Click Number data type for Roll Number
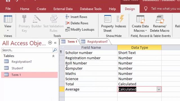This screenshot has height=101, width=180. tap(139, 63)
